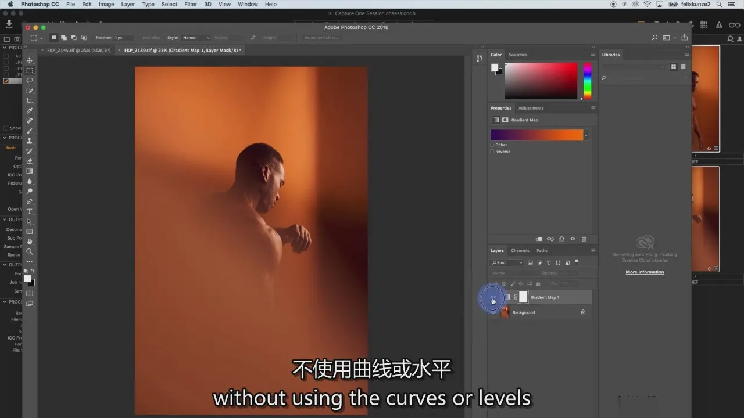
Task: Open the Layers panel options menu
Action: pos(593,251)
